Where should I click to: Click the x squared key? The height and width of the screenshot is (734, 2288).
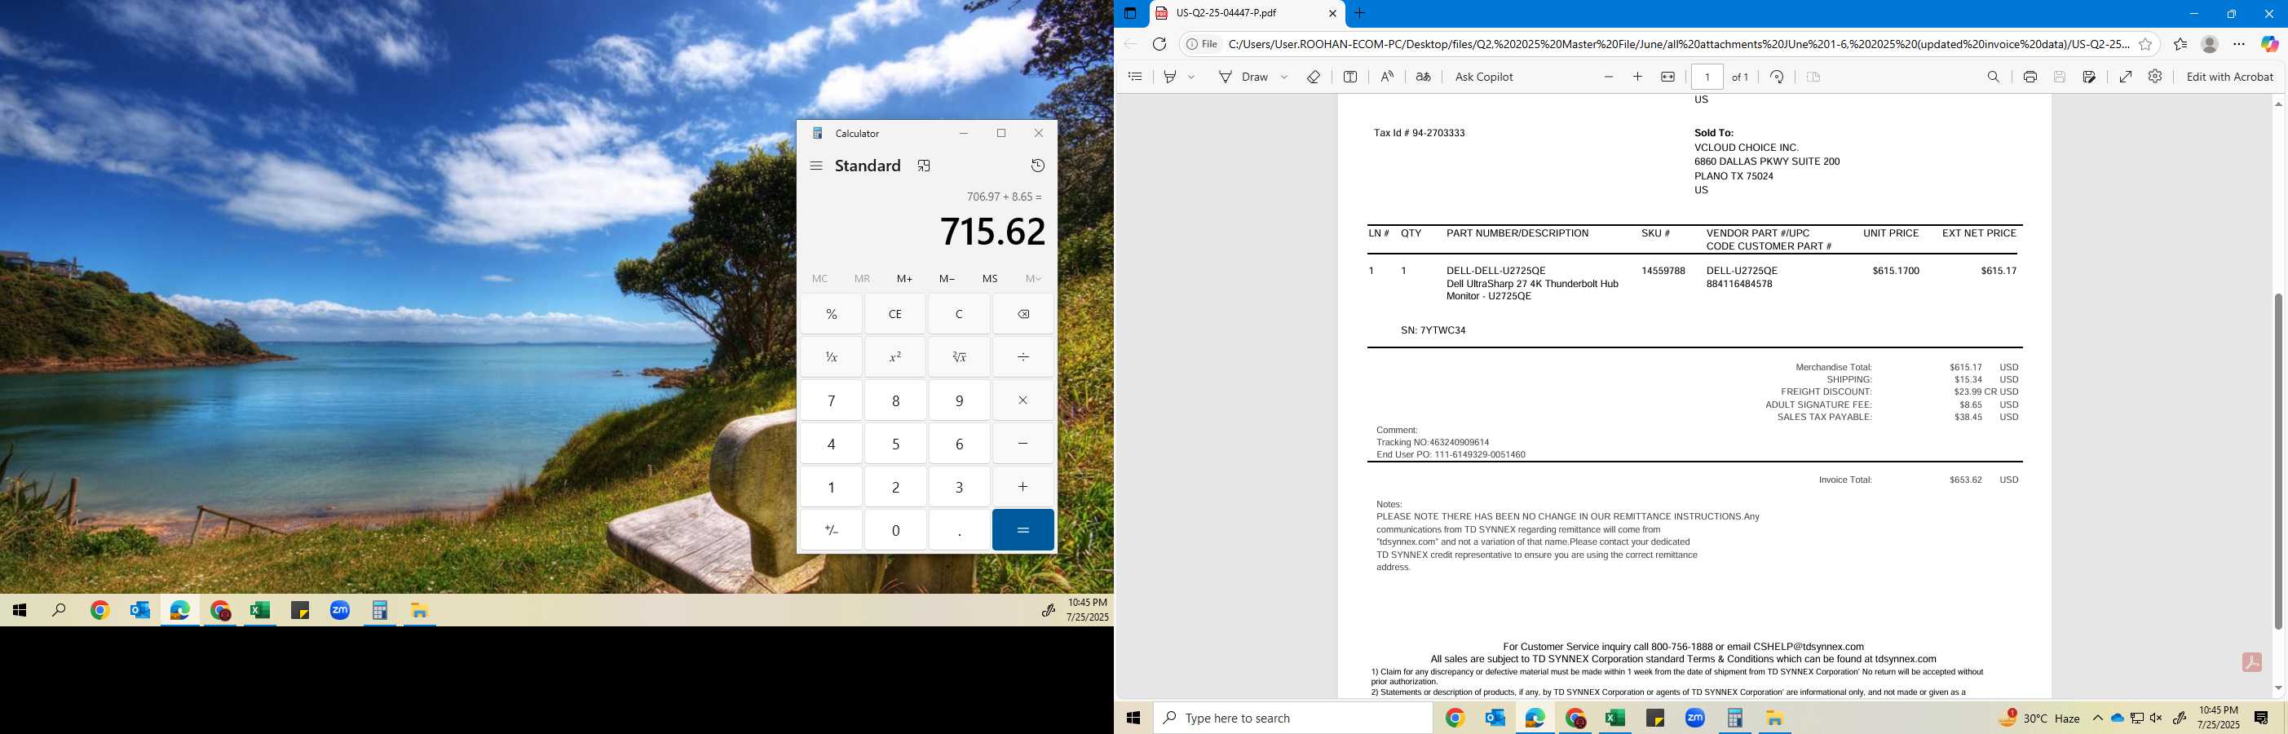click(895, 356)
